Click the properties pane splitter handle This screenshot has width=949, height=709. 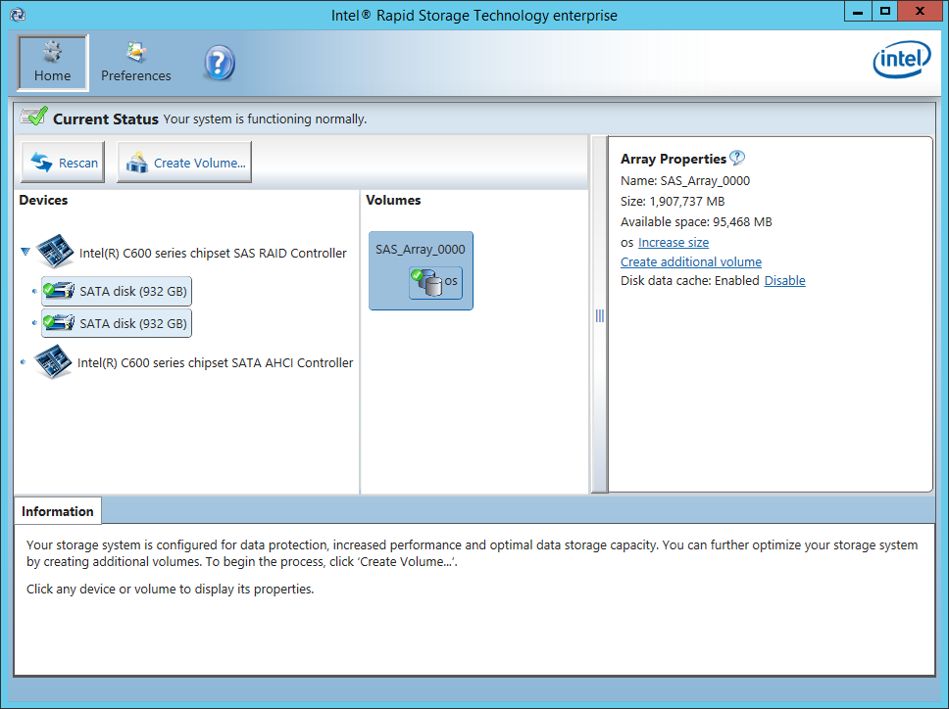[x=599, y=315]
